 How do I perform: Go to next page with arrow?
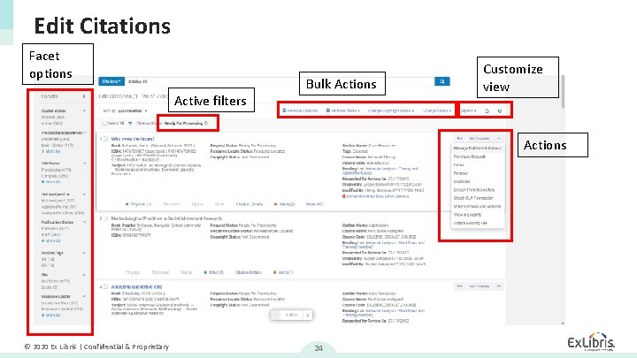[308, 315]
